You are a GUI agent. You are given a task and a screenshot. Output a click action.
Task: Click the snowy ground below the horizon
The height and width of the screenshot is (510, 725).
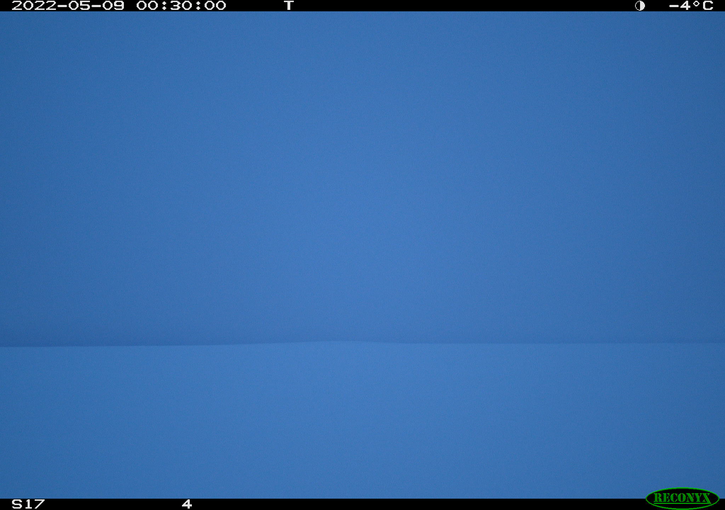click(x=362, y=421)
